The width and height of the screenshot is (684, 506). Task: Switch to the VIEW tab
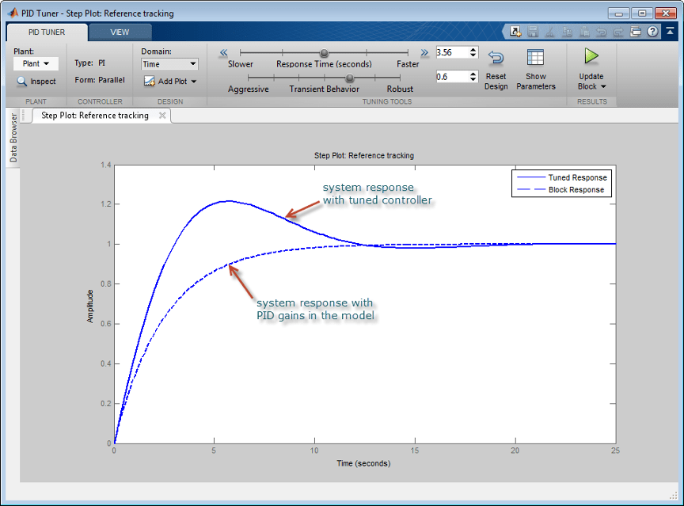(120, 32)
